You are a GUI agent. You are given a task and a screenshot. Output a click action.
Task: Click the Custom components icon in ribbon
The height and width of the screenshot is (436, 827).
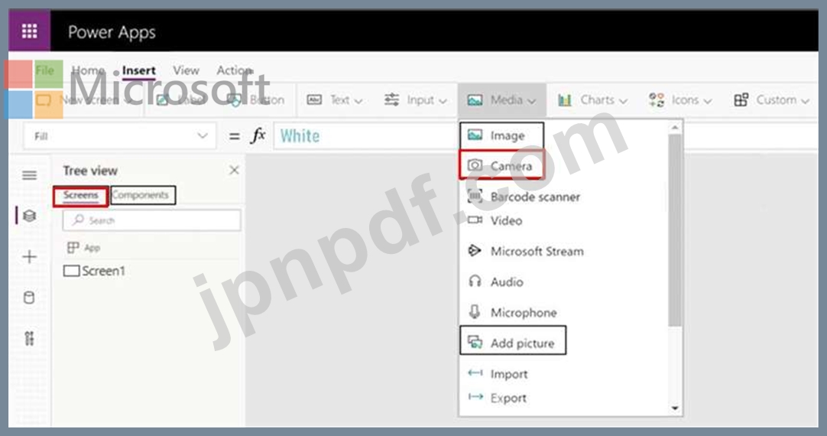coord(741,99)
